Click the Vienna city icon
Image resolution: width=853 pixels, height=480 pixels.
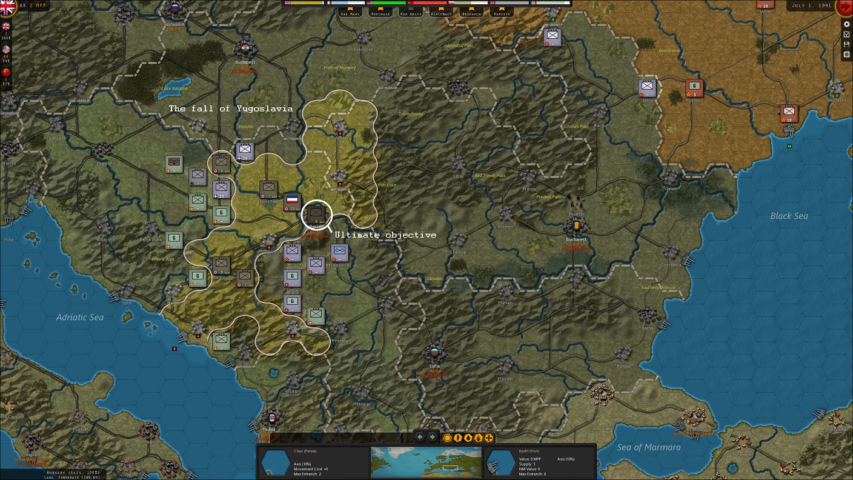pyautogui.click(x=126, y=13)
